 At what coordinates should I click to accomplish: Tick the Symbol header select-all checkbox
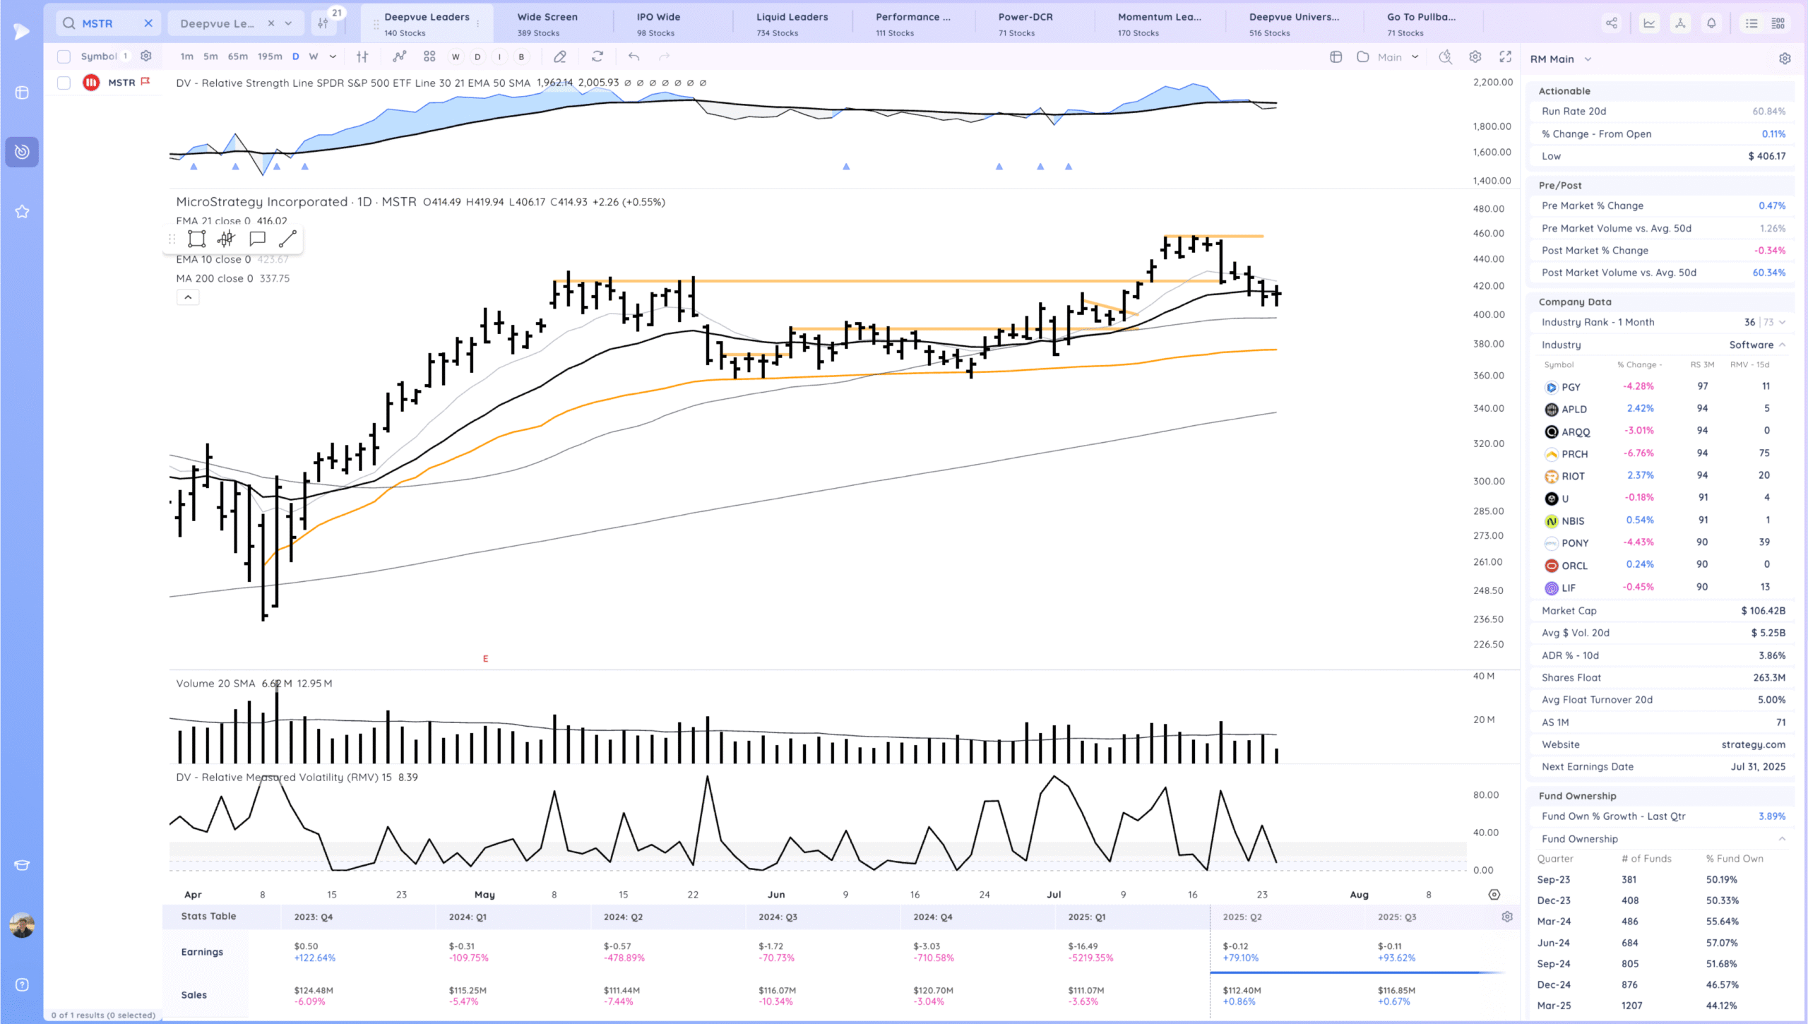pyautogui.click(x=64, y=56)
